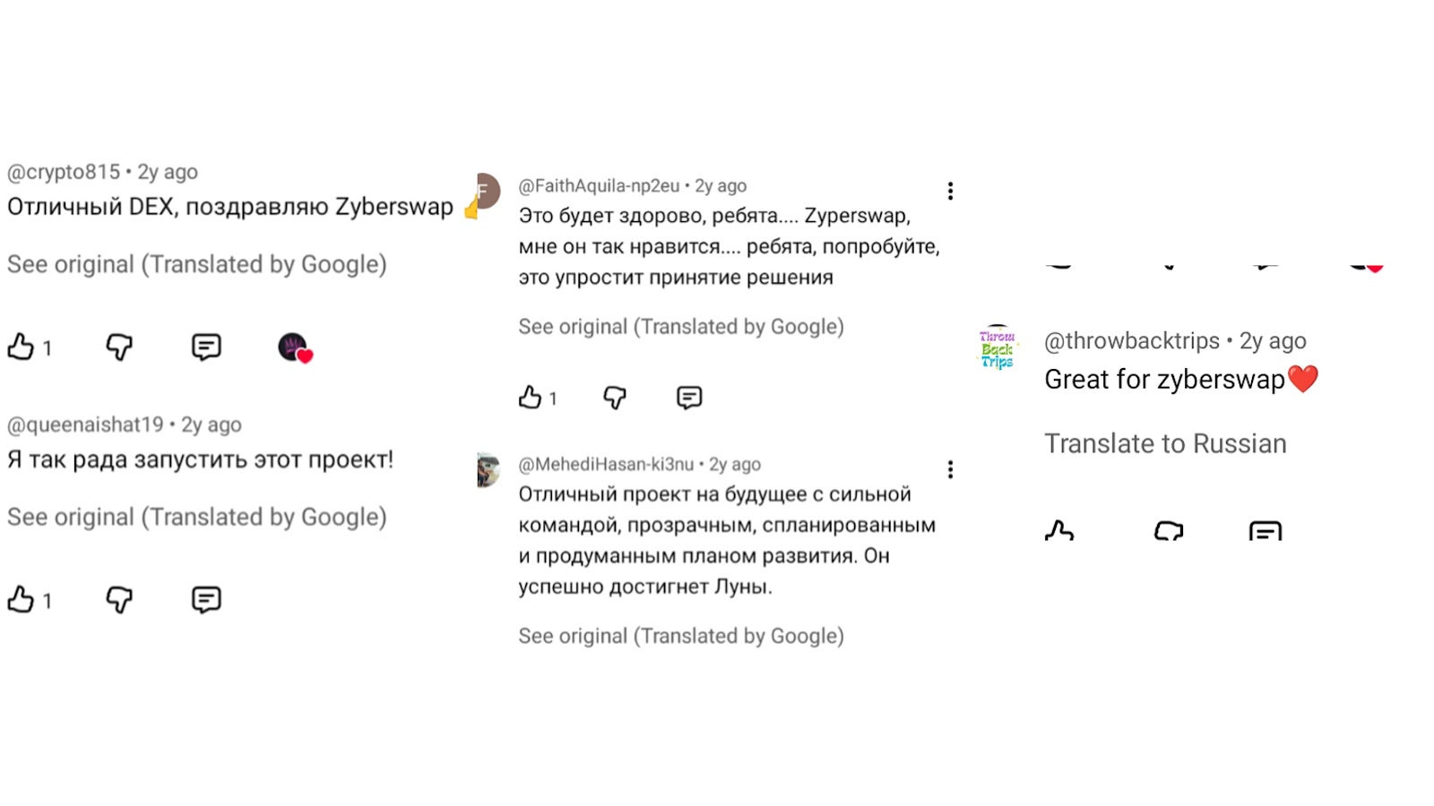1434x806 pixels.
Task: Reply to @crypto815's comment
Action: click(x=206, y=347)
